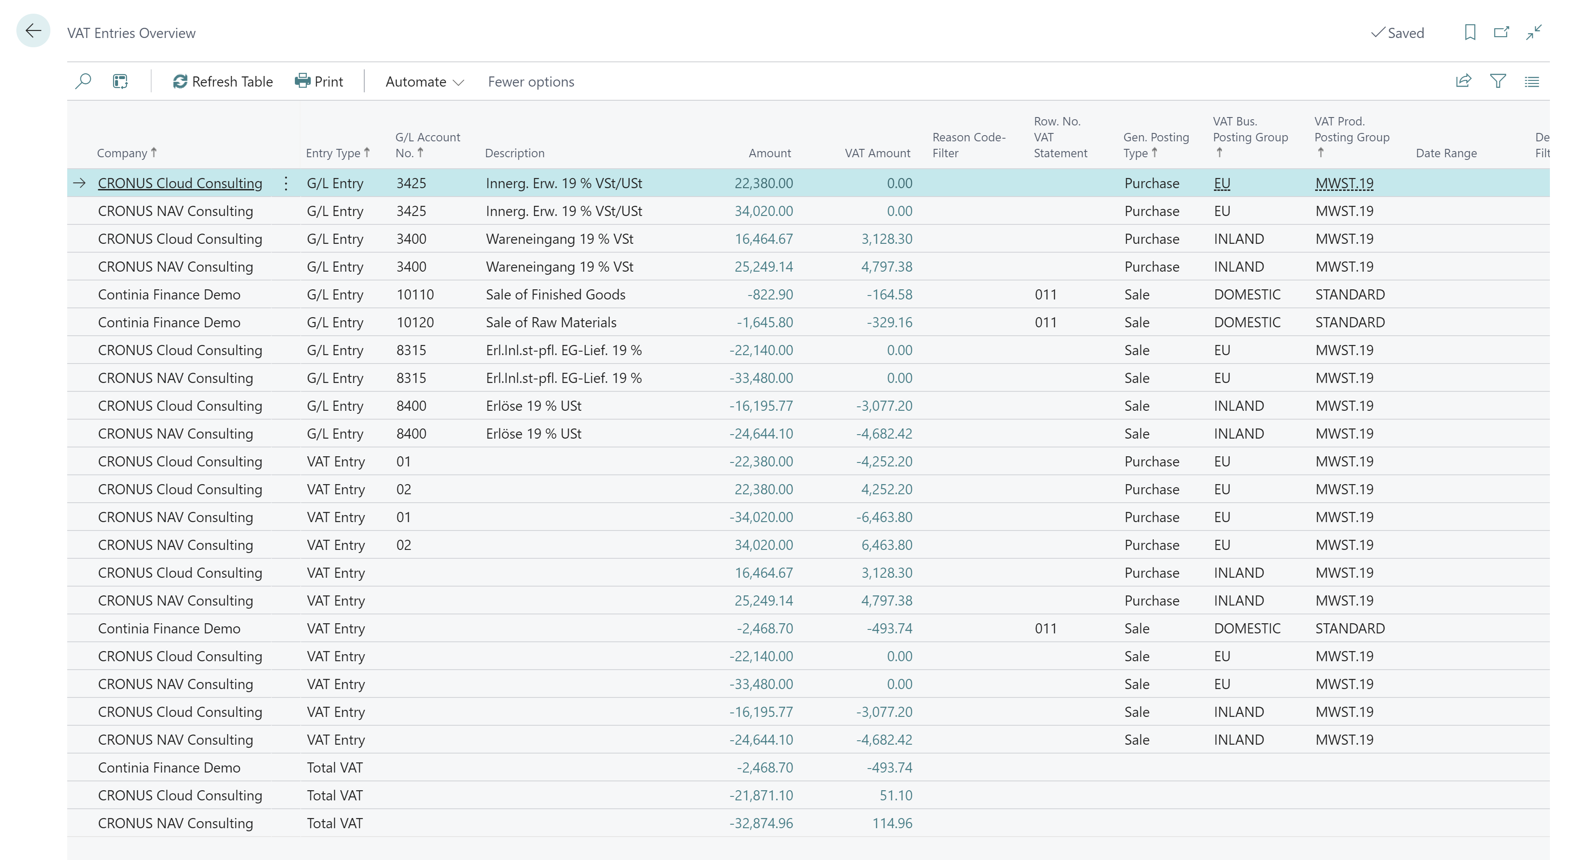The width and height of the screenshot is (1572, 860).
Task: Select the Total VAT row for Continia Finance Demo
Action: coord(808,767)
